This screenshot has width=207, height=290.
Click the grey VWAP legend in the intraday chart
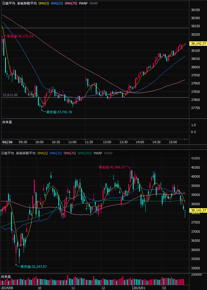click(94, 3)
